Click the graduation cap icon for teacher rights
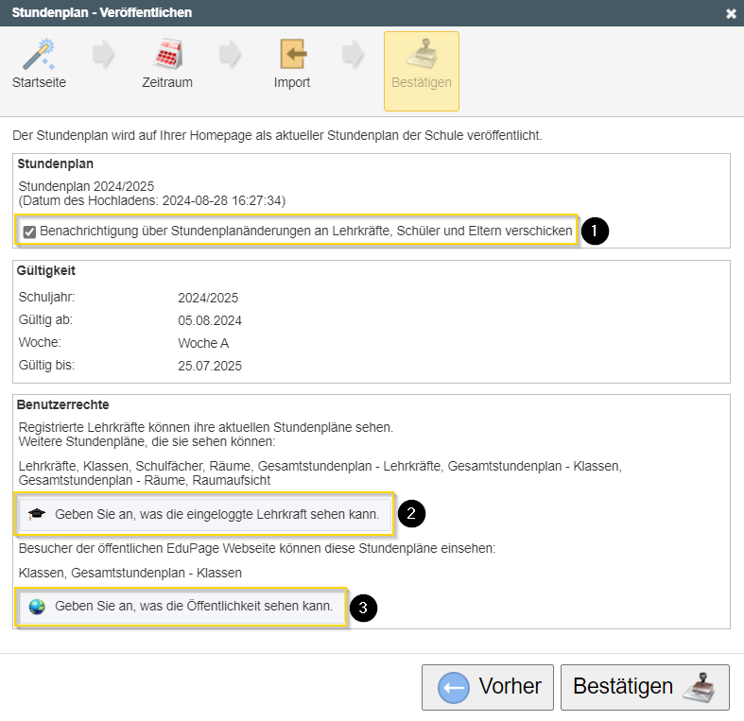 coord(37,515)
